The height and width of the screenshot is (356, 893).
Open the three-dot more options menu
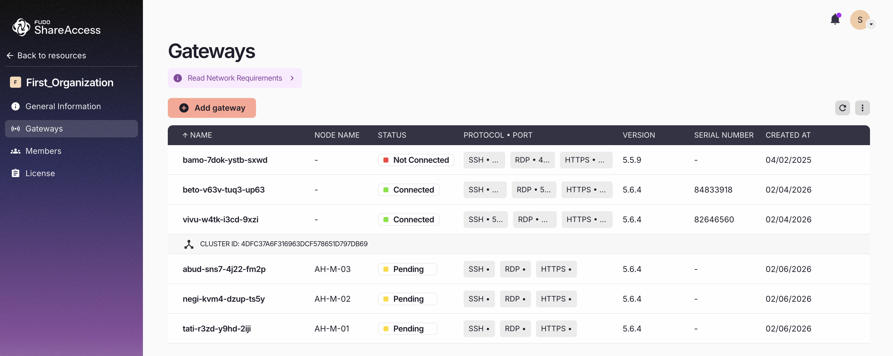(862, 108)
